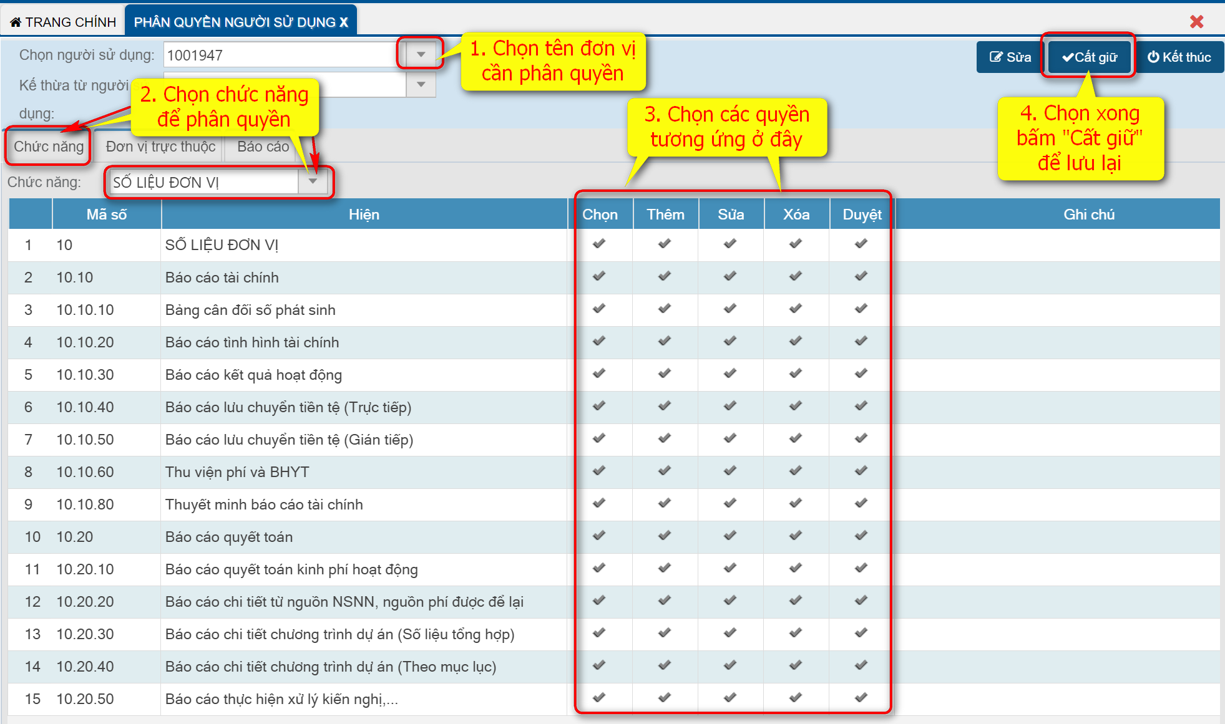
Task: Click the Hiện column header
Action: [x=364, y=215]
